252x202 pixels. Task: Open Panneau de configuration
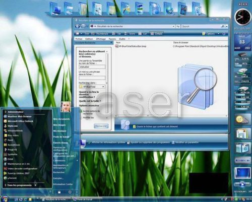[60, 149]
